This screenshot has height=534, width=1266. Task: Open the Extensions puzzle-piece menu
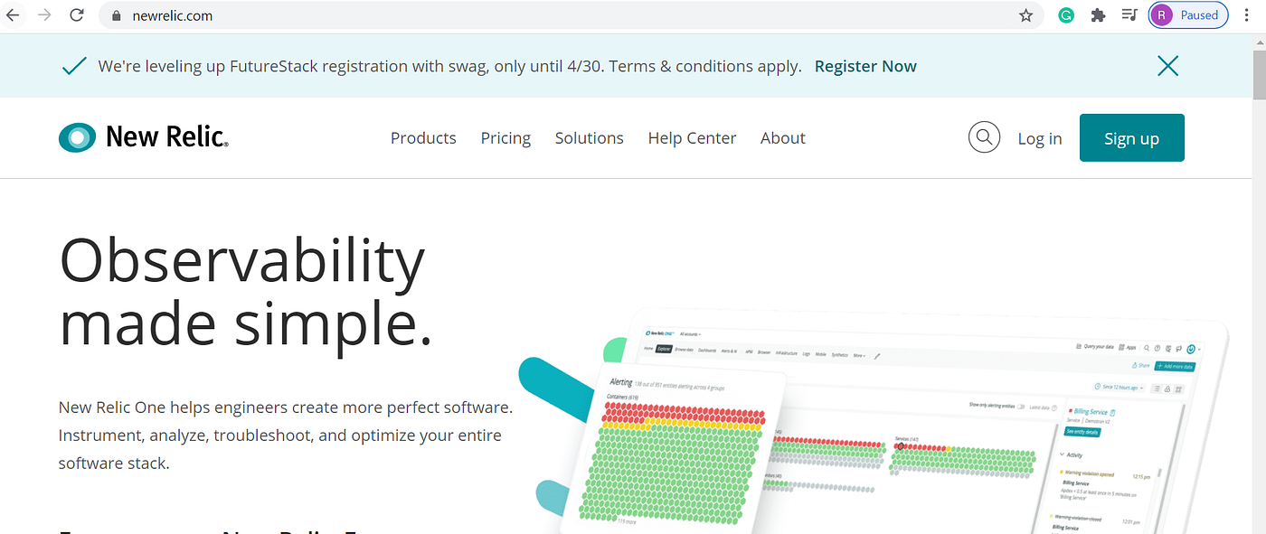tap(1098, 15)
